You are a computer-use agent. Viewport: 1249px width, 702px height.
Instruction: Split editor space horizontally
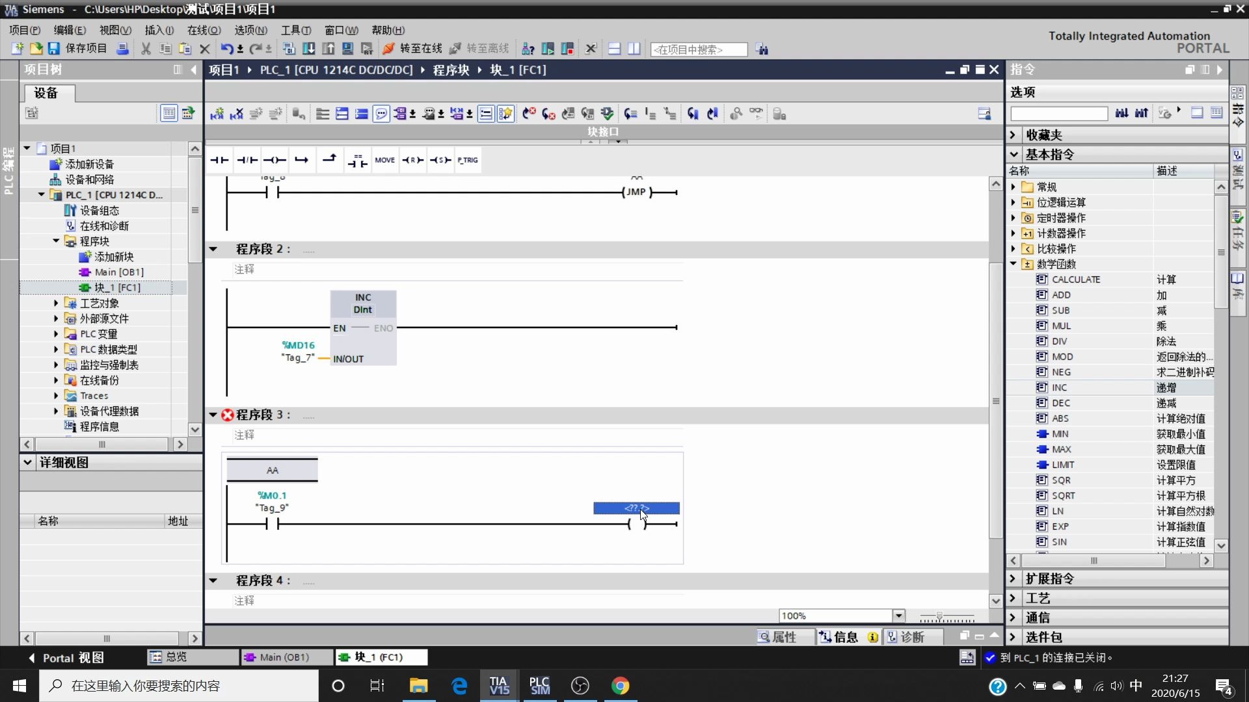point(614,49)
